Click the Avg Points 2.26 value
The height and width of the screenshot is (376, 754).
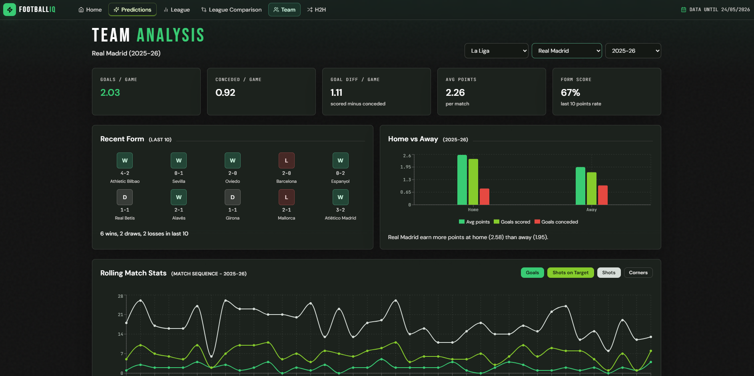click(455, 93)
